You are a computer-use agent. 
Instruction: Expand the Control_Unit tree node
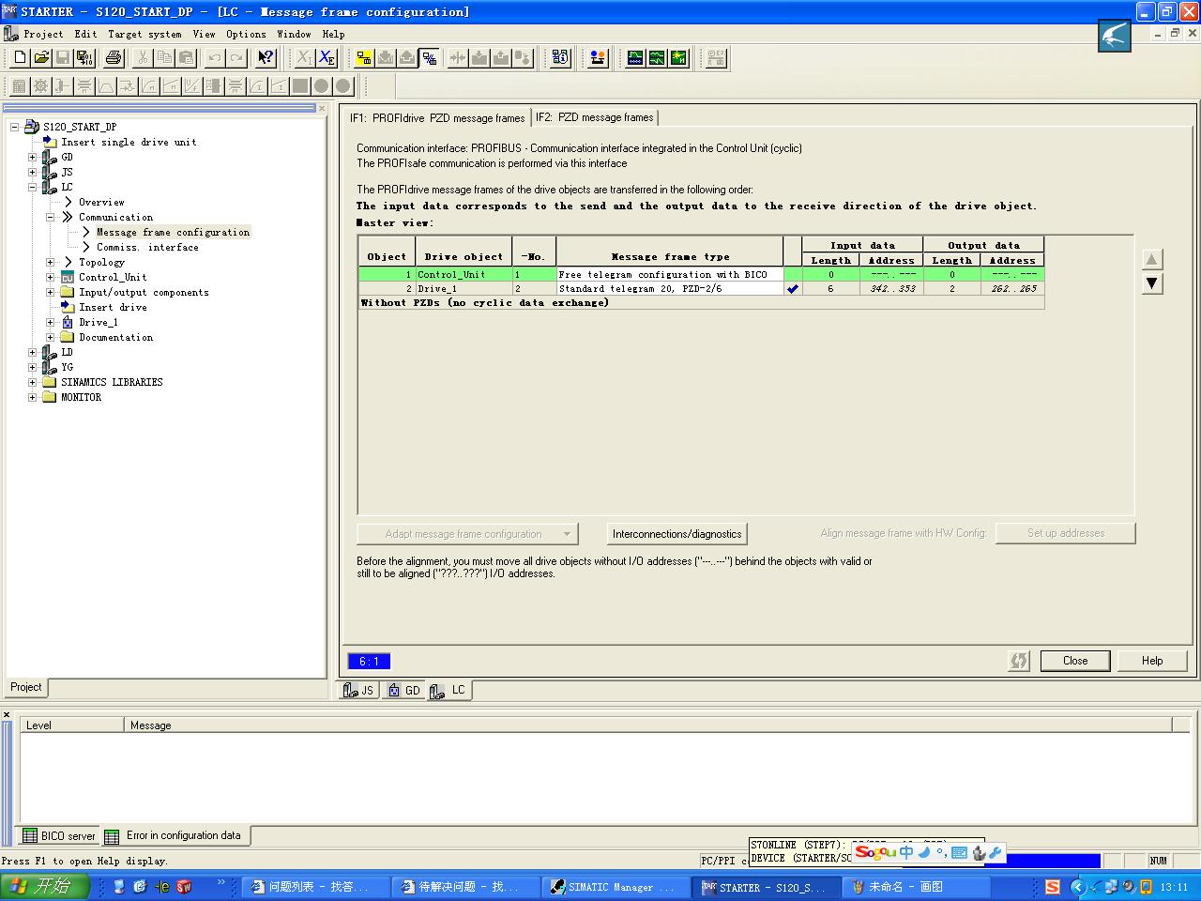[51, 277]
